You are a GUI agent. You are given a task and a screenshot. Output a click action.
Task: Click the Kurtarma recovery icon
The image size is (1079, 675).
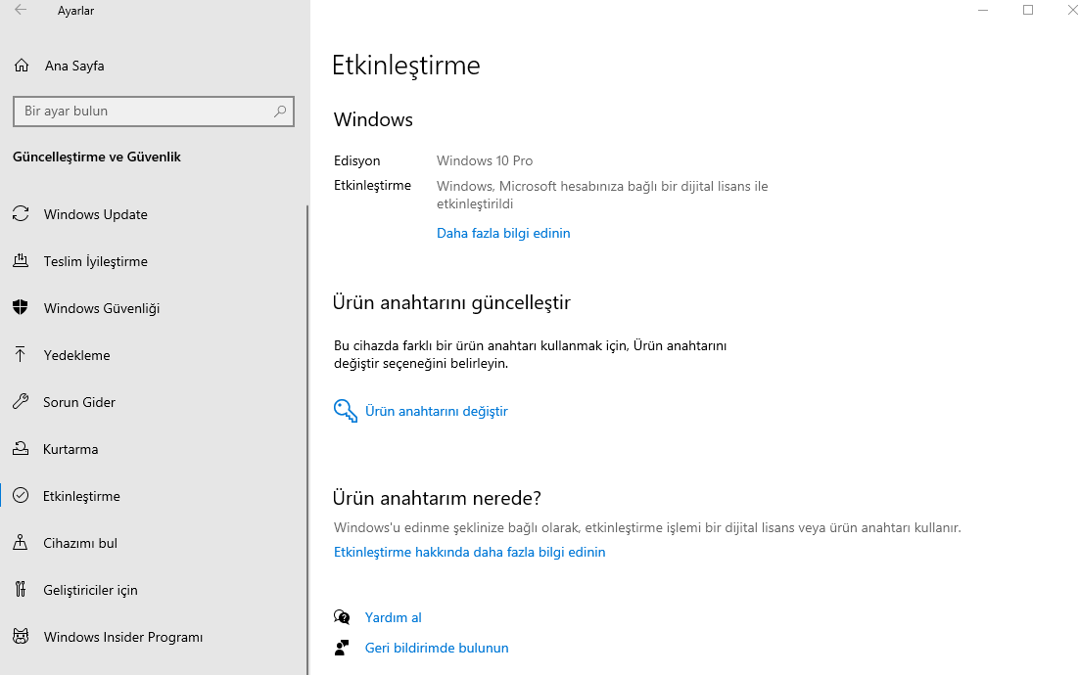click(x=21, y=449)
